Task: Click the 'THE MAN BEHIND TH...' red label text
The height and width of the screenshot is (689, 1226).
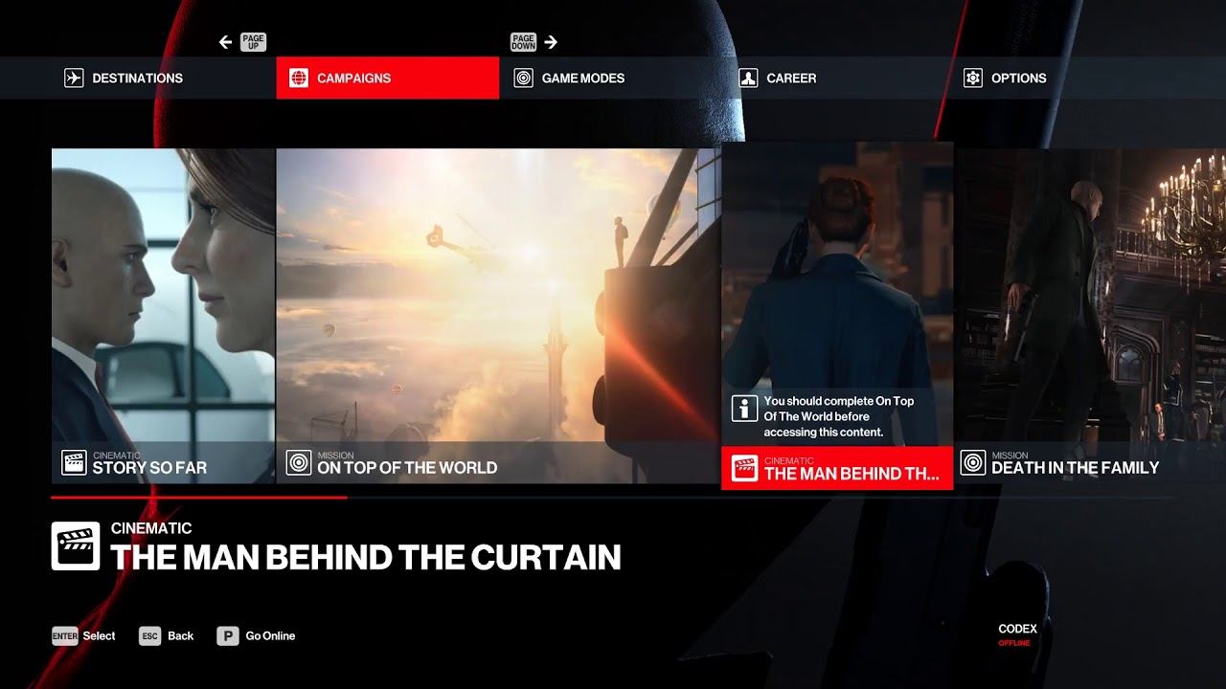Action: (852, 474)
